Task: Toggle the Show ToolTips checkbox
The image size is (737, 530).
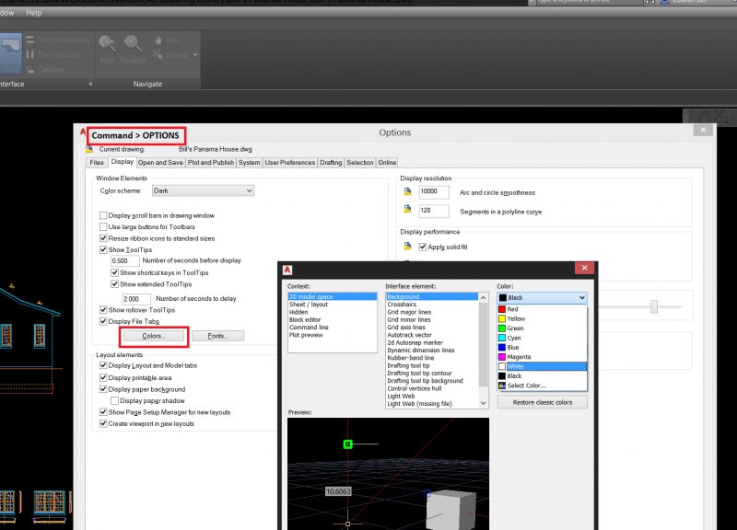Action: click(x=103, y=249)
